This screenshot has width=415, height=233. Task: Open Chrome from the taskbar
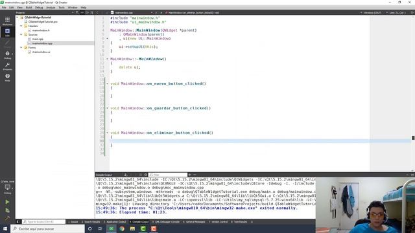[122, 228]
